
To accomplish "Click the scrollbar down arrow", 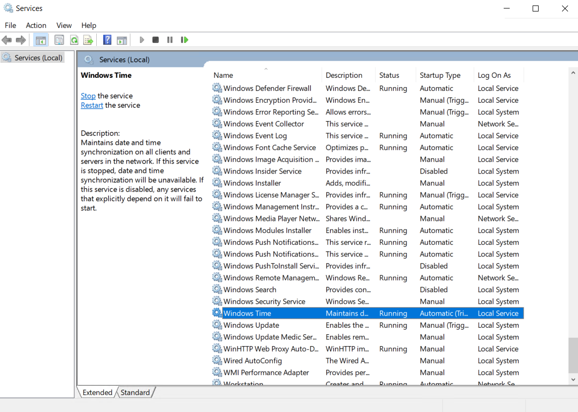I will pos(573,380).
